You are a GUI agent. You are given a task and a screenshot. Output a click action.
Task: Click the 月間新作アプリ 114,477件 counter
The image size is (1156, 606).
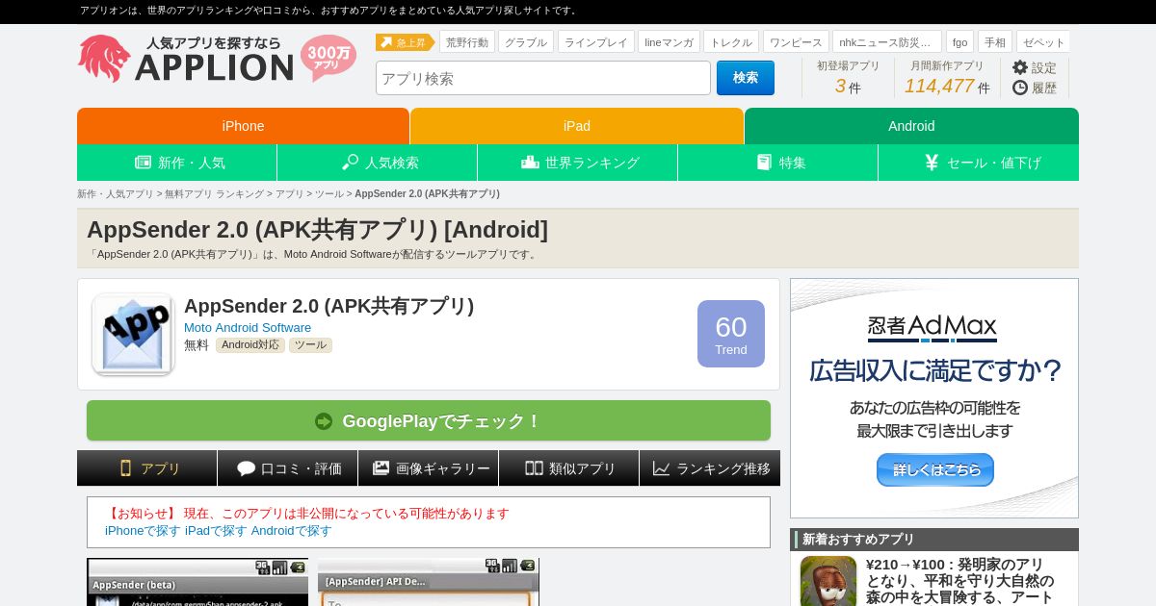click(947, 77)
